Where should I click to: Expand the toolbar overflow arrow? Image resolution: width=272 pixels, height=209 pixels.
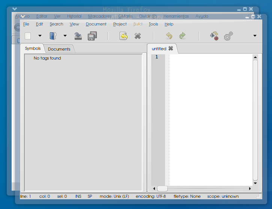point(255,36)
